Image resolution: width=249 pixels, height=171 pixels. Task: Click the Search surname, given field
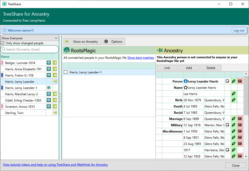click(31, 49)
